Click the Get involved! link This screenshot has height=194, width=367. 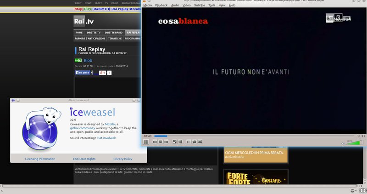pyautogui.click(x=106, y=138)
